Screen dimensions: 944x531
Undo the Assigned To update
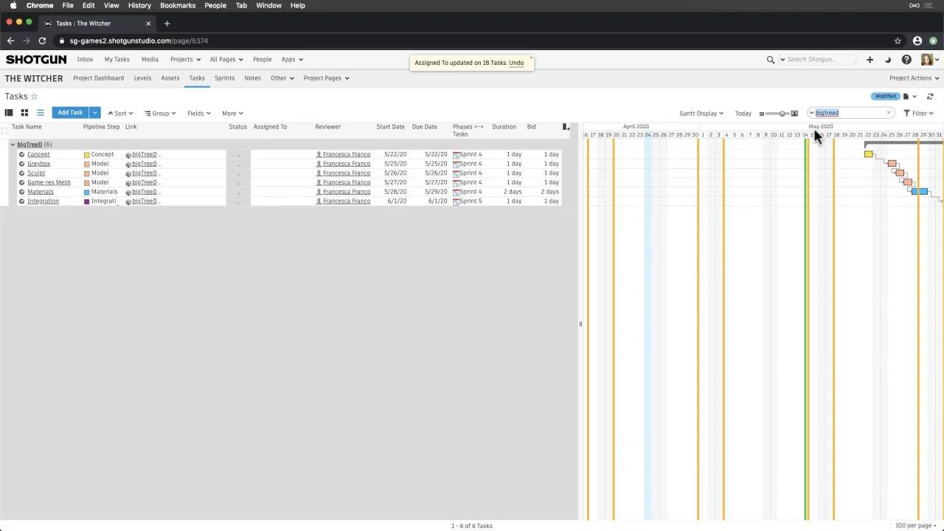pos(516,63)
